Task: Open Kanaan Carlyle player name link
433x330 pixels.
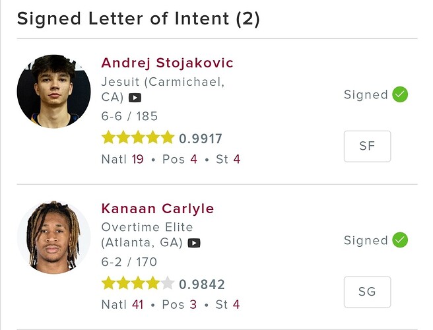Action: tap(157, 209)
